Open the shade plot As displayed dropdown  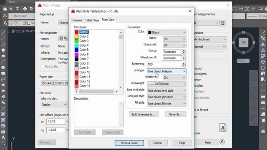(x=210, y=39)
